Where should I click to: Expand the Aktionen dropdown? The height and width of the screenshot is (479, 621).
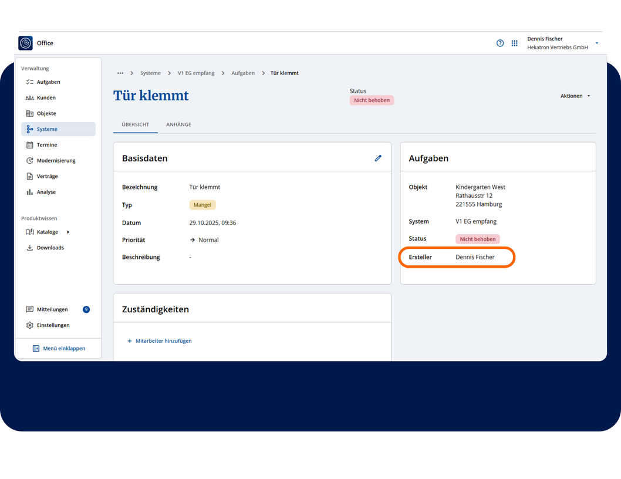[575, 96]
